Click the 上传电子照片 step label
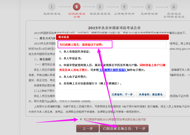This screenshot has width=190, height=135. coord(124,14)
